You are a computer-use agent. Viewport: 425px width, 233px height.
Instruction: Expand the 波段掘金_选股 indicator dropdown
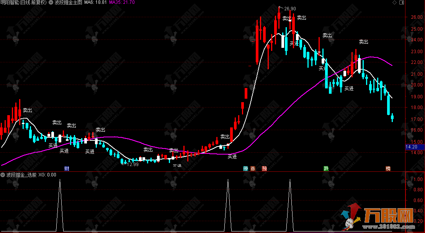[x=3, y=175]
